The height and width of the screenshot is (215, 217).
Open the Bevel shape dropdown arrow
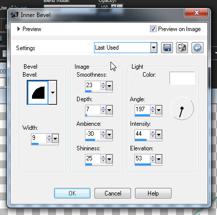coord(52,93)
